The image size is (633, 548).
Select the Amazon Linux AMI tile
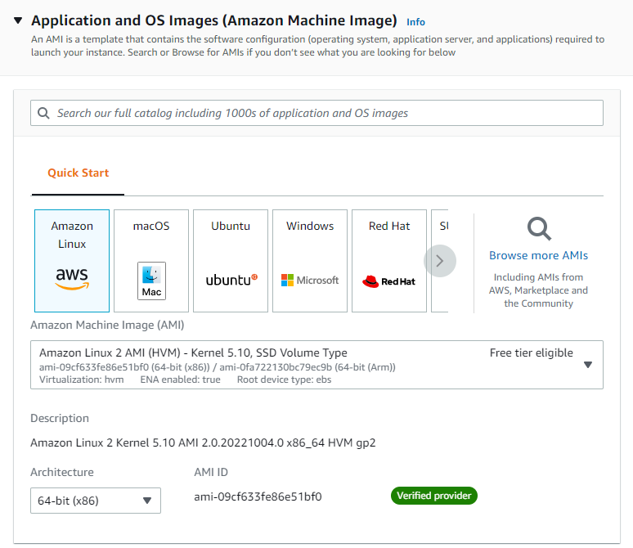[72, 261]
